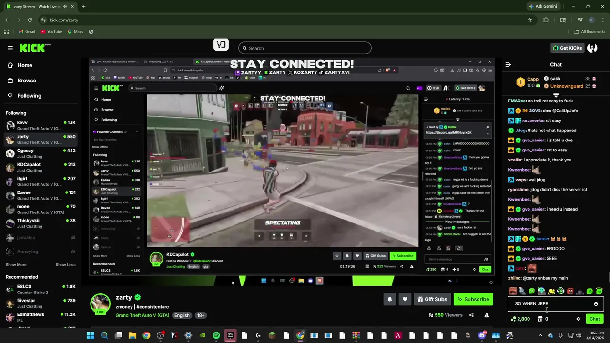Click the Kick search field
The height and width of the screenshot is (343, 610).
pos(305,48)
